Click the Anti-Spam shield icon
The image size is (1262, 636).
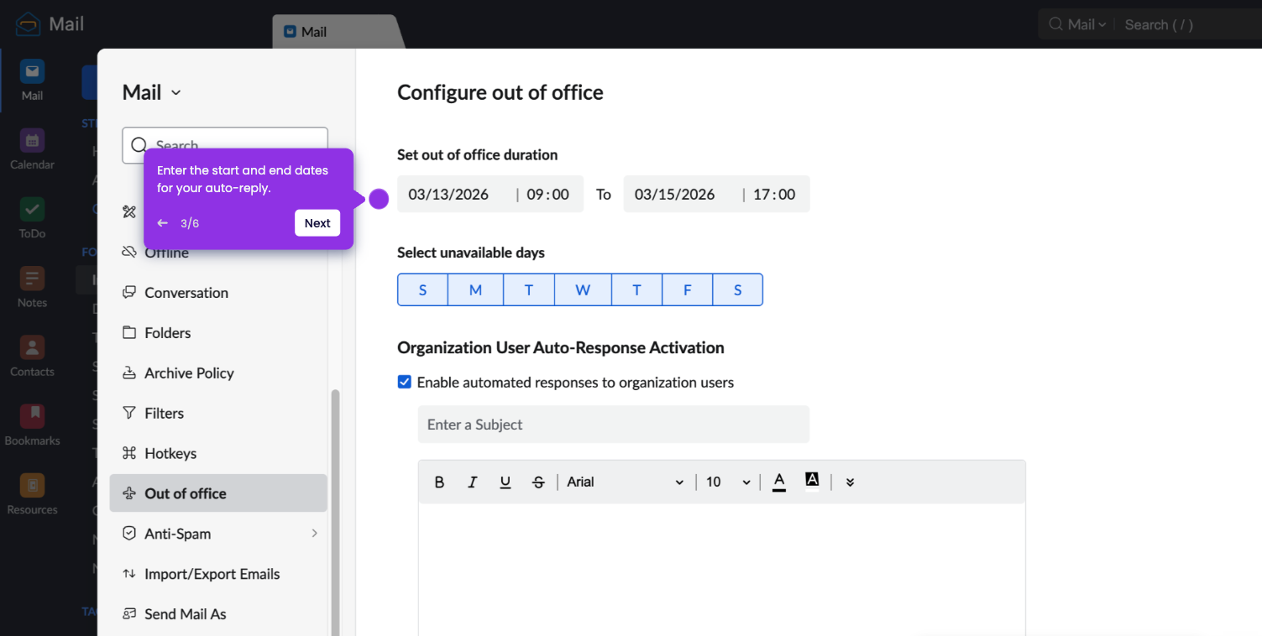(129, 534)
